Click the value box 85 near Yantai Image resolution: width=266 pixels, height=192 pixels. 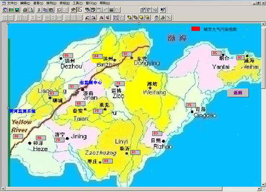[x=216, y=53]
